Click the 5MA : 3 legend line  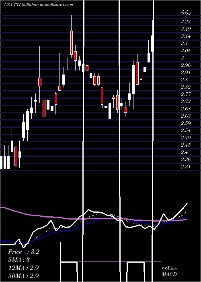(x=19, y=260)
